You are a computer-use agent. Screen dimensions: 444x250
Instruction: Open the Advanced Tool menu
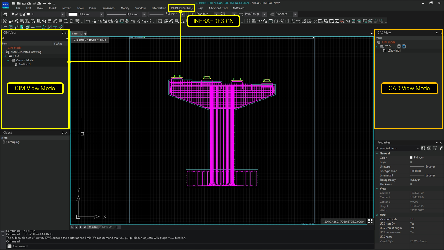218,8
